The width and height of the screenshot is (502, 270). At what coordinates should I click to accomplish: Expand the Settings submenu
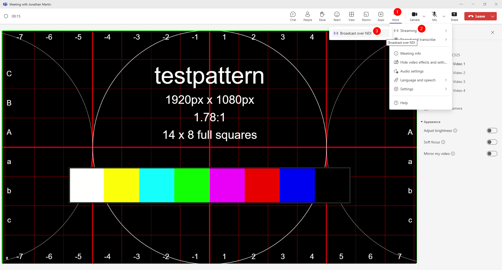[x=421, y=89]
